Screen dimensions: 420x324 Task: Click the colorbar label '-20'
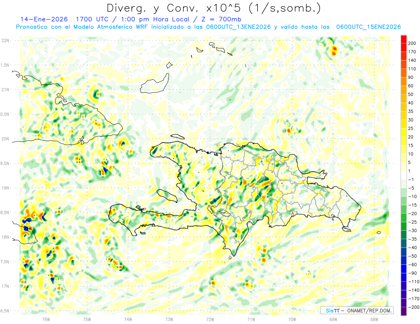pos(413,214)
